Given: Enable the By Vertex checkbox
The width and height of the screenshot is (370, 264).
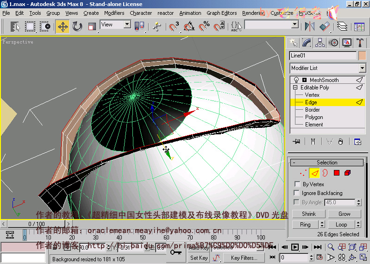Looking at the screenshot, I should [x=297, y=184].
